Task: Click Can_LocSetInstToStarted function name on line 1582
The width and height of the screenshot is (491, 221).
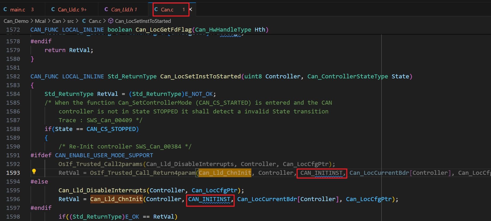Action: coord(200,76)
